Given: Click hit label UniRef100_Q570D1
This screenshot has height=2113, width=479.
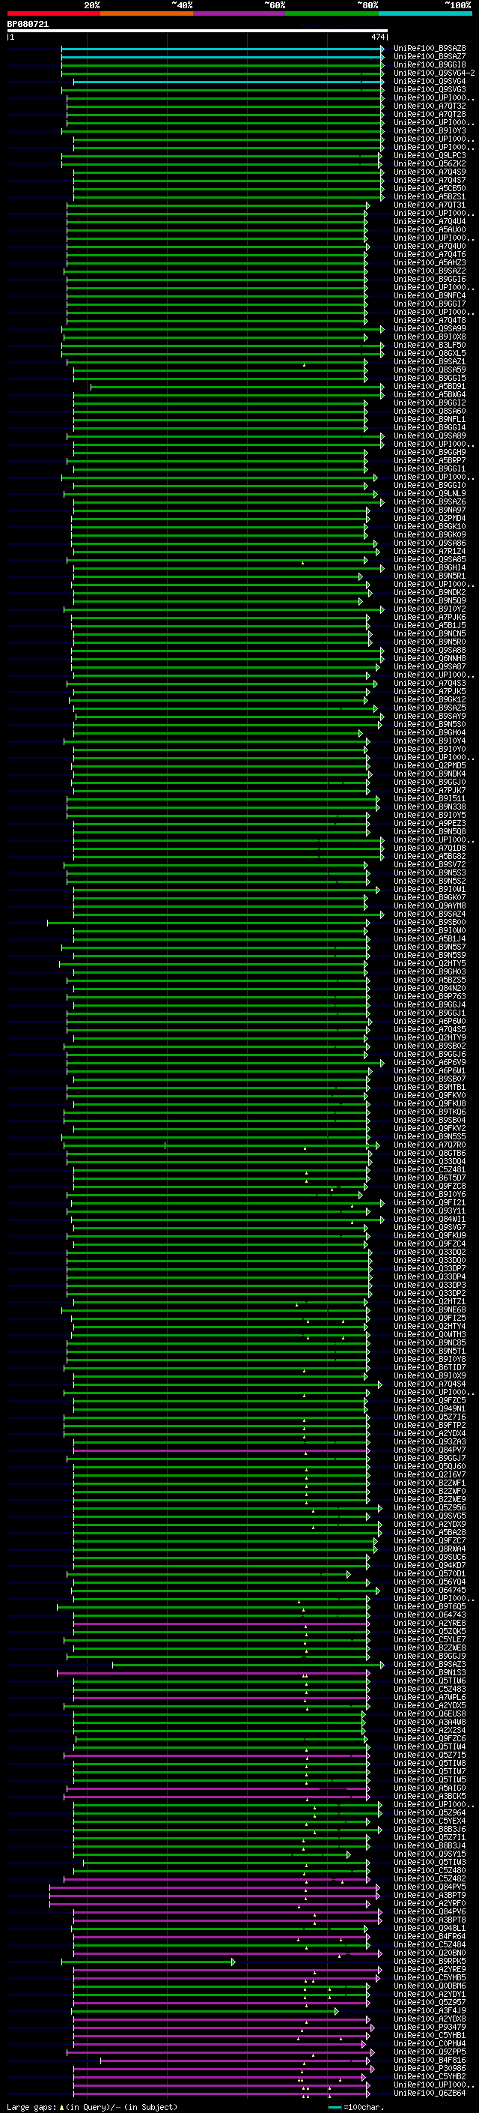Looking at the screenshot, I should click(x=430, y=1573).
